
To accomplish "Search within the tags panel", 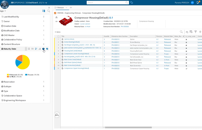I will pos(49,11).
